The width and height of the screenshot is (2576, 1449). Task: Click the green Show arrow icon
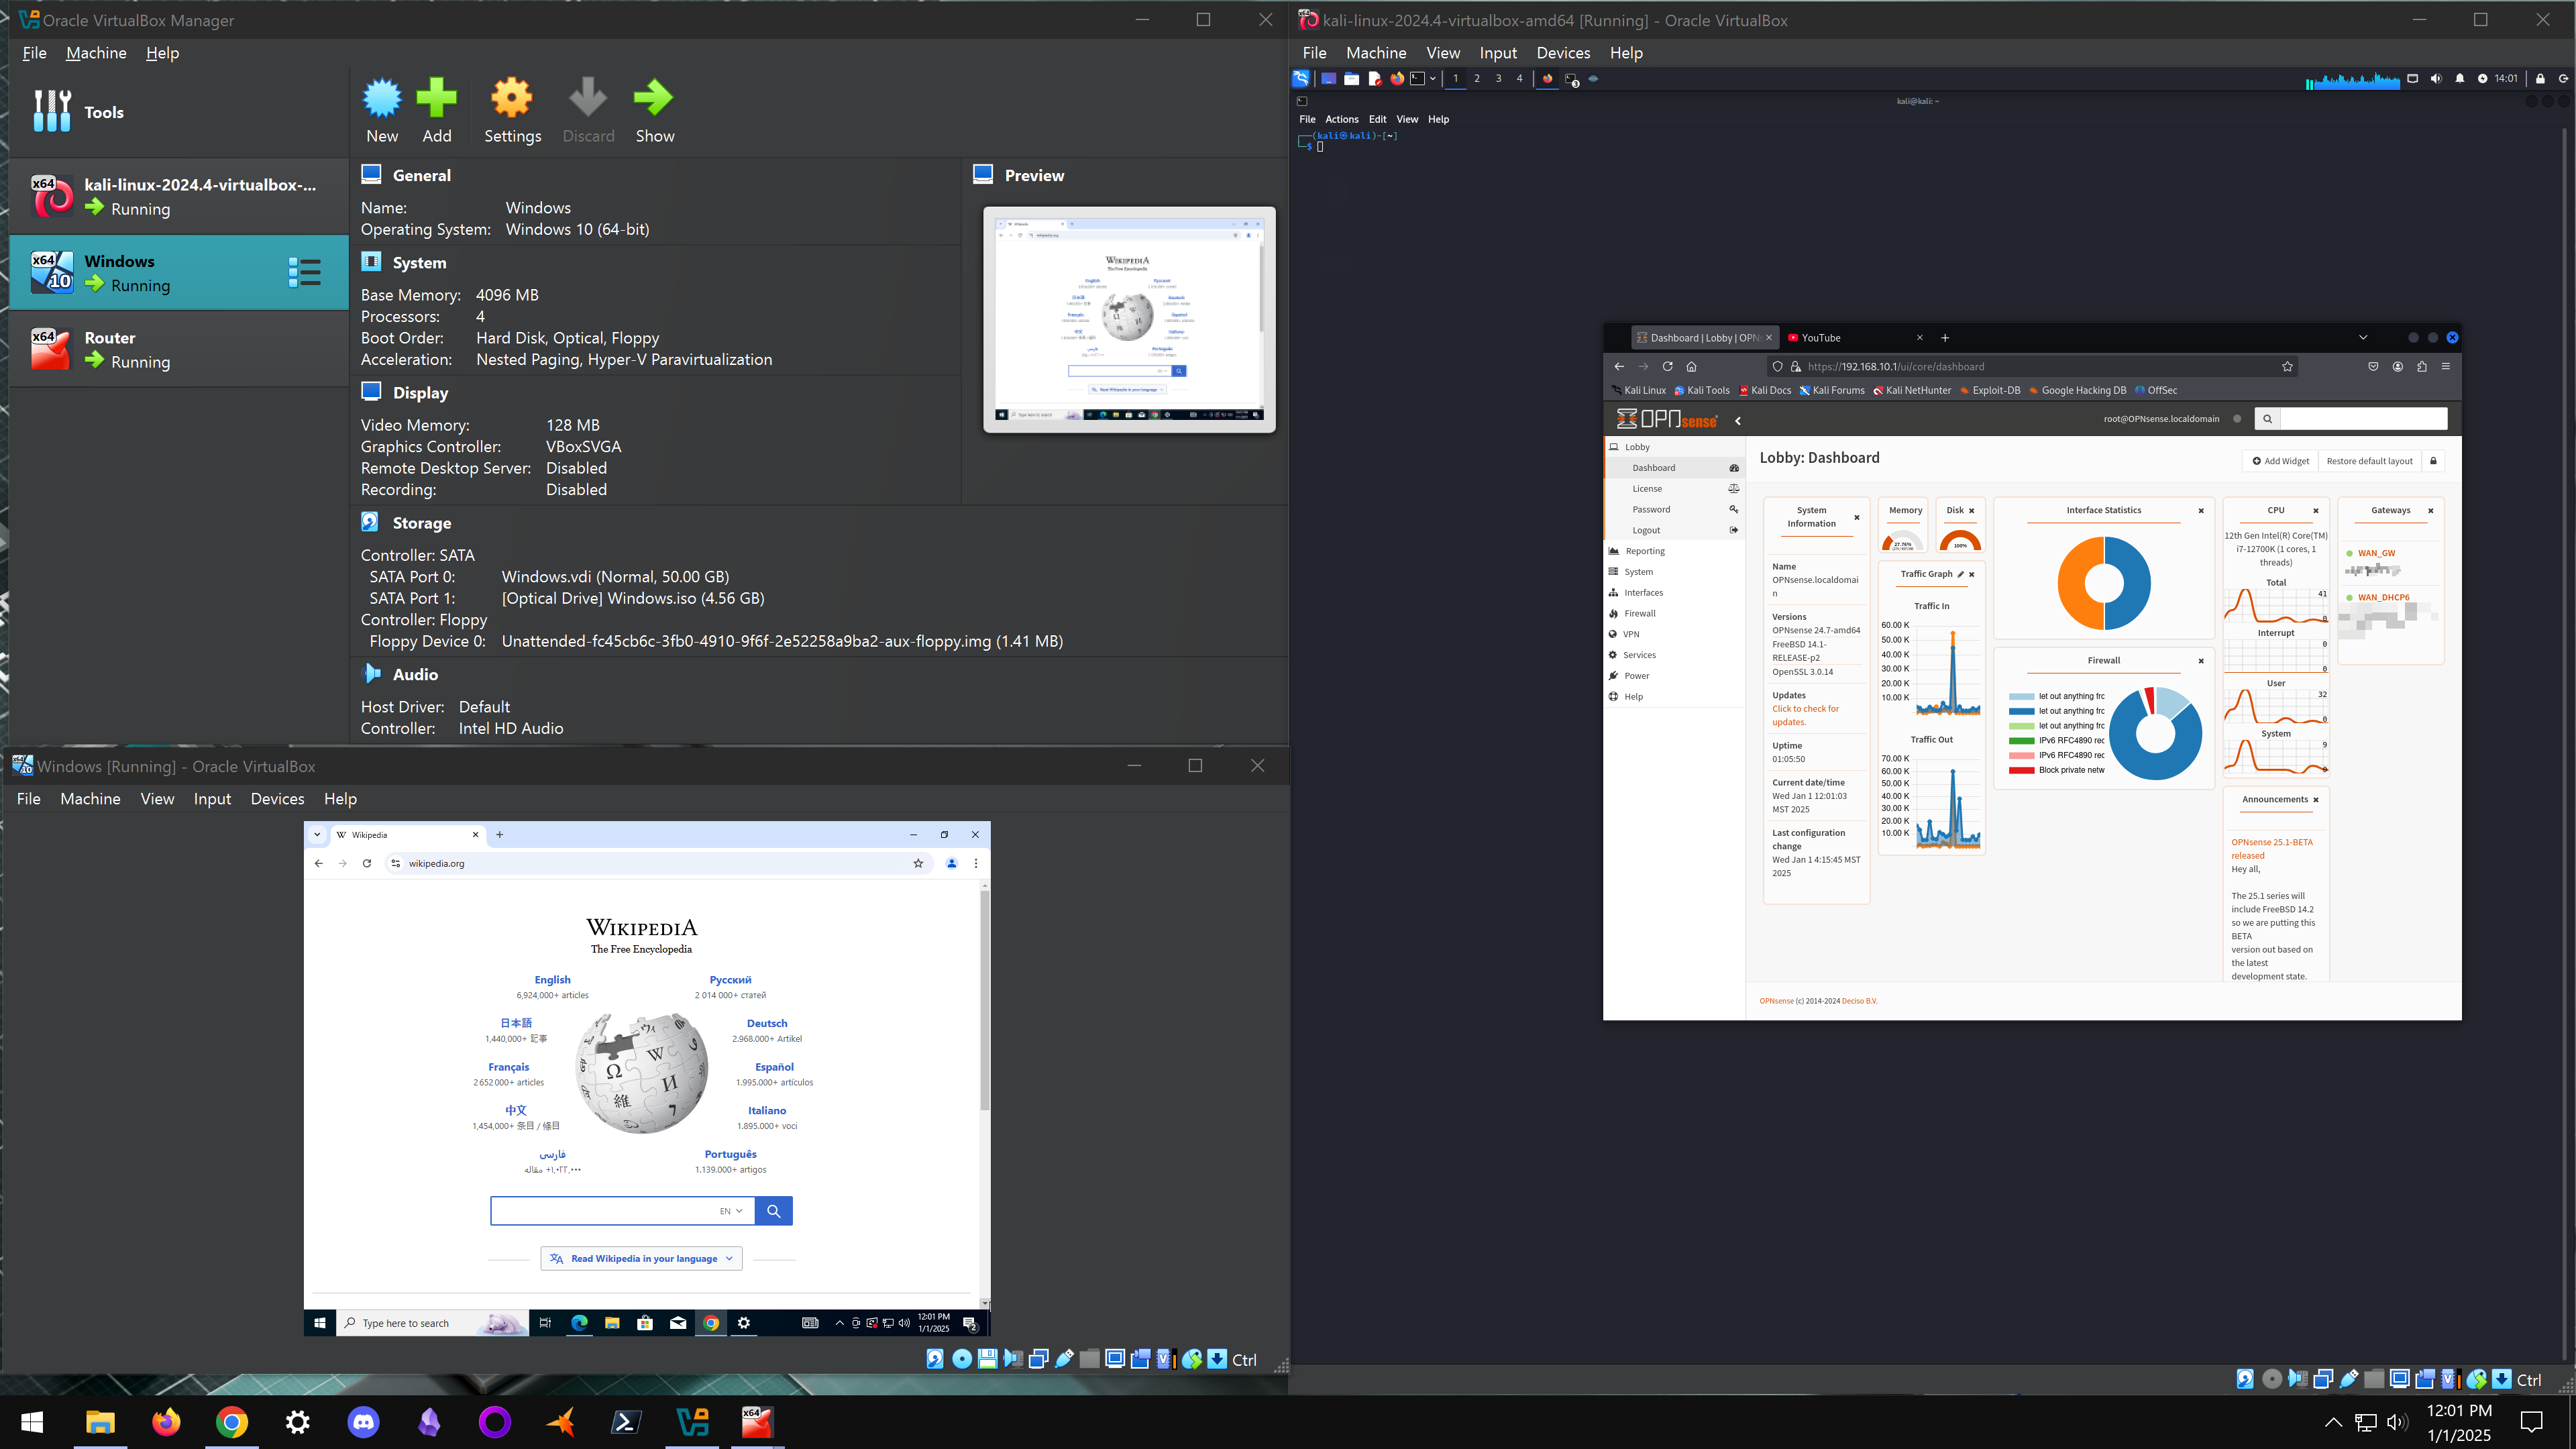[654, 98]
